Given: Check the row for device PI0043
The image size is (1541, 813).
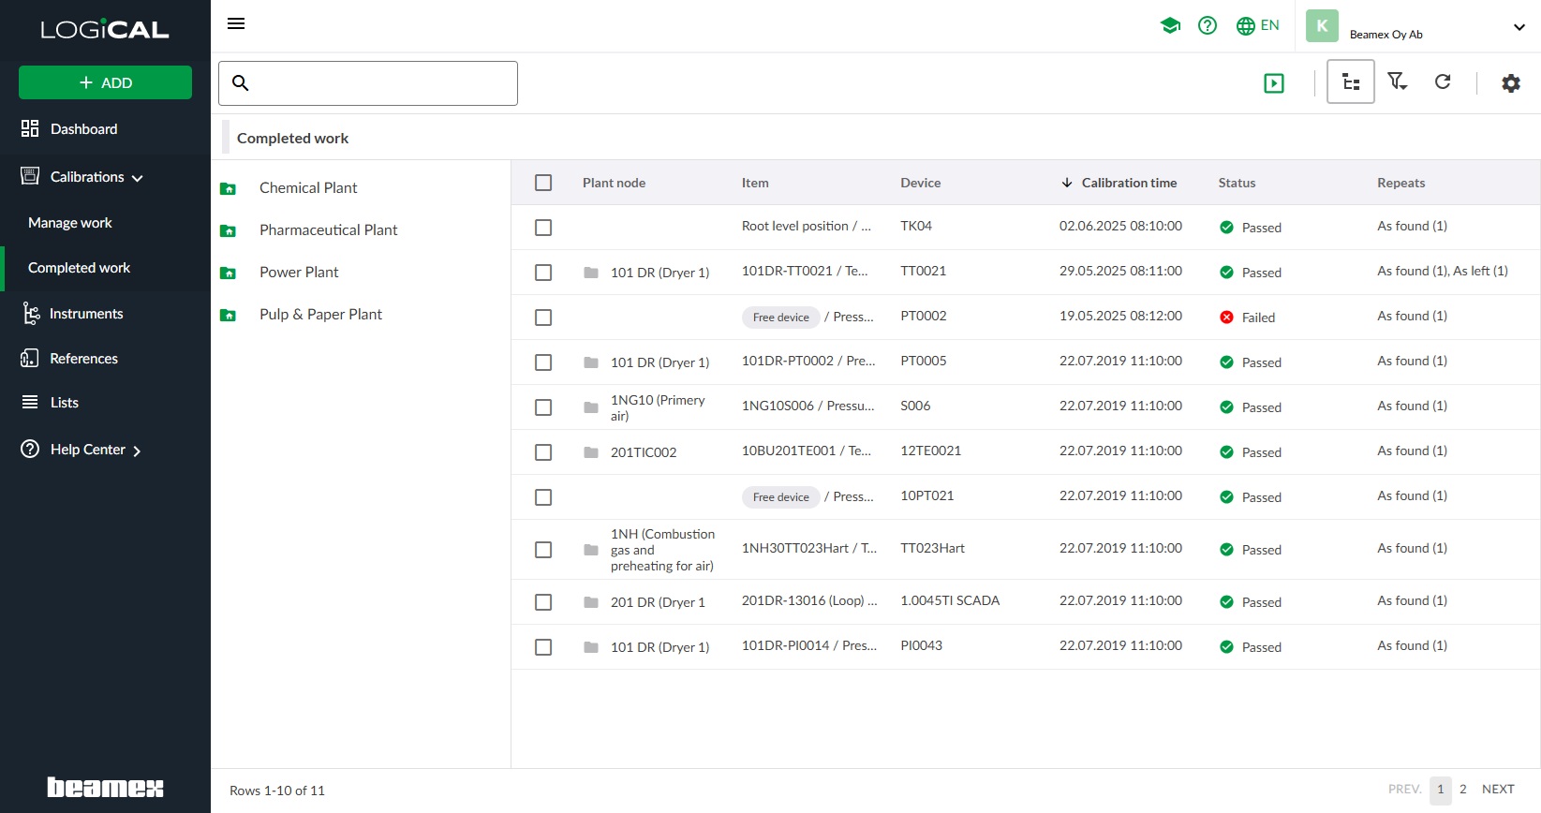Looking at the screenshot, I should click(x=543, y=647).
